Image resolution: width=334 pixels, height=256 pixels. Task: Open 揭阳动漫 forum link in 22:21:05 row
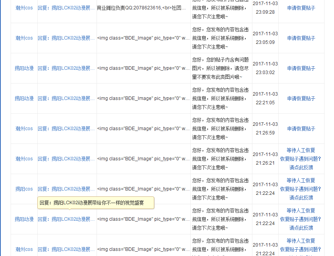click(x=24, y=98)
